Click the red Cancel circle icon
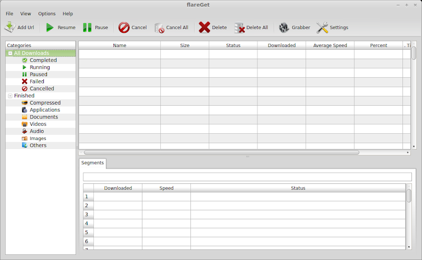This screenshot has width=422, height=260. coord(124,27)
